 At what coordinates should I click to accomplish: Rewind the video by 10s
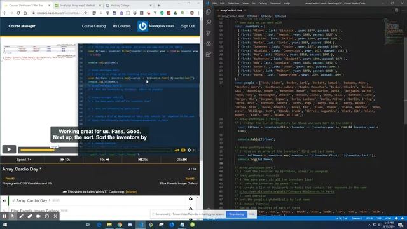point(65,160)
